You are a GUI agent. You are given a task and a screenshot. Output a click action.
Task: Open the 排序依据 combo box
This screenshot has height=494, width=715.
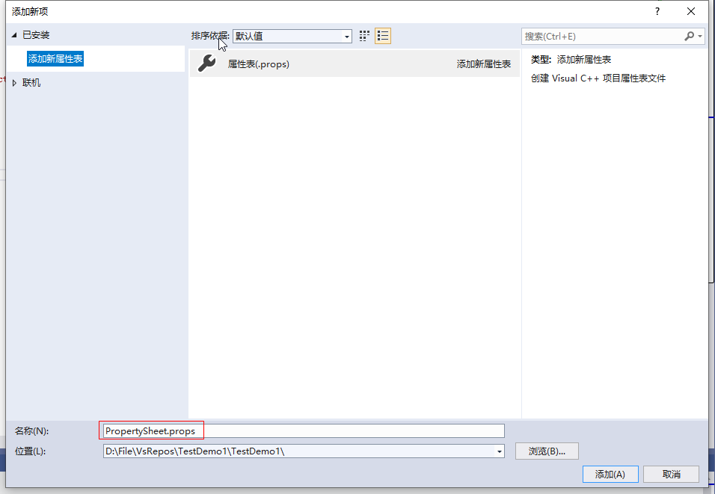pos(292,35)
